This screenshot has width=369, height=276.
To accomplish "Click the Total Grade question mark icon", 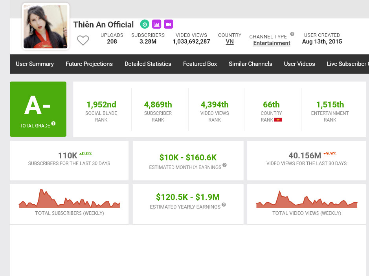I will click(53, 123).
